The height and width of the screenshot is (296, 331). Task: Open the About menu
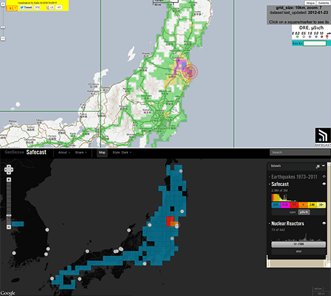point(64,152)
